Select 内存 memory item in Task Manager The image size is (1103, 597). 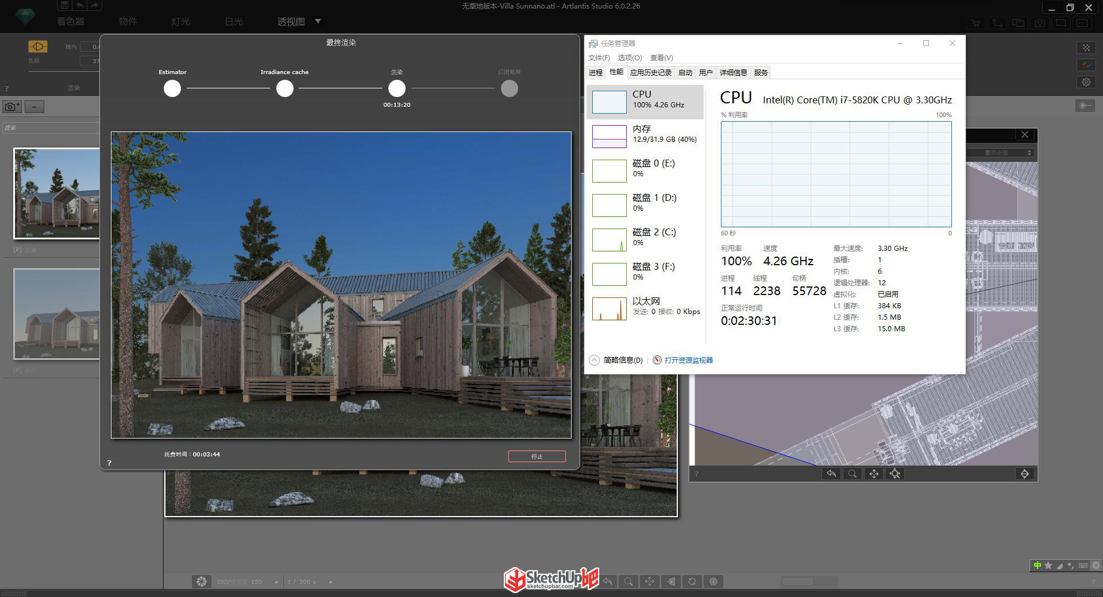[645, 136]
